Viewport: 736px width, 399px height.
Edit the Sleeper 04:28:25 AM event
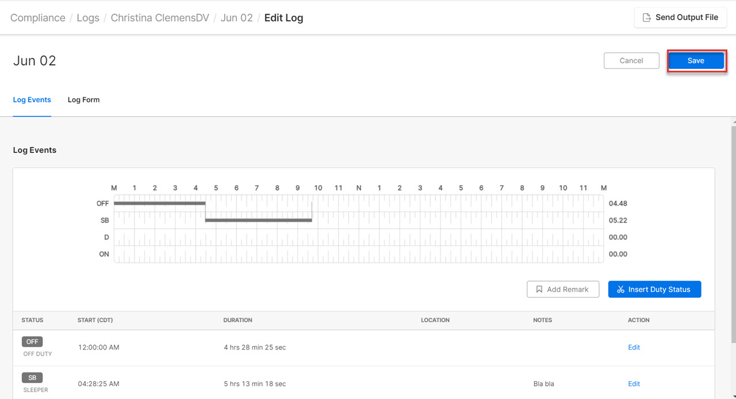tap(634, 384)
